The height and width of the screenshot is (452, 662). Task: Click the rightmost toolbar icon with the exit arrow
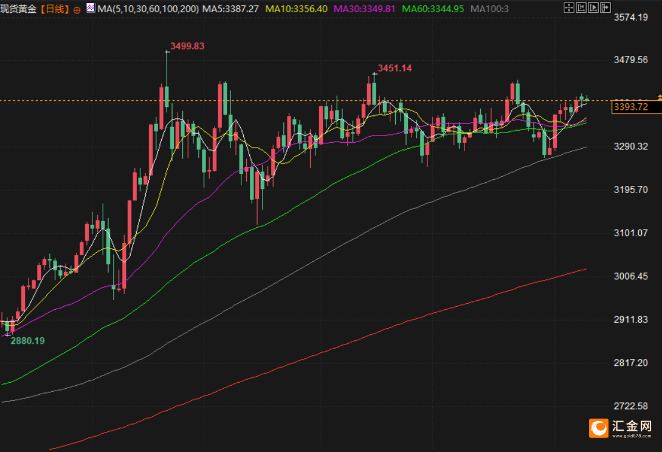click(x=605, y=8)
